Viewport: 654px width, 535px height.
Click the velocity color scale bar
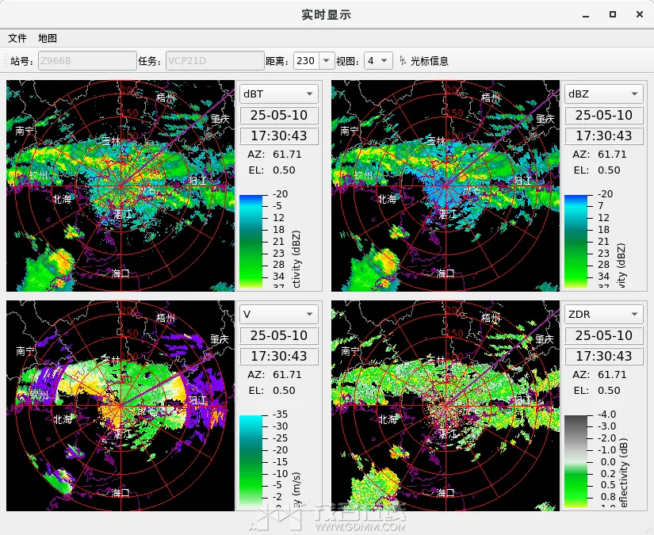254,460
